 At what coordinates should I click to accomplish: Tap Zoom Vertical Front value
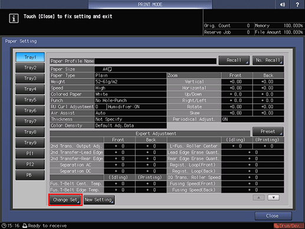[x=237, y=81]
